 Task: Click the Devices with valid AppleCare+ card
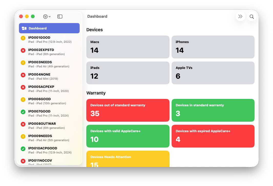point(128,136)
